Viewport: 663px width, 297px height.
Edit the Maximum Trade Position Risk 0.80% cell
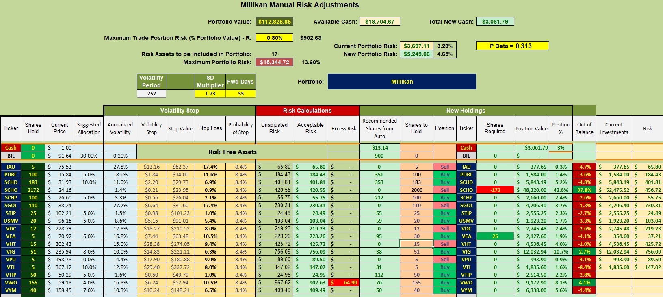click(x=275, y=38)
